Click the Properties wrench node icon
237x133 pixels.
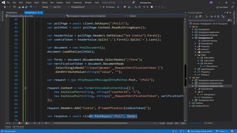point(199,47)
